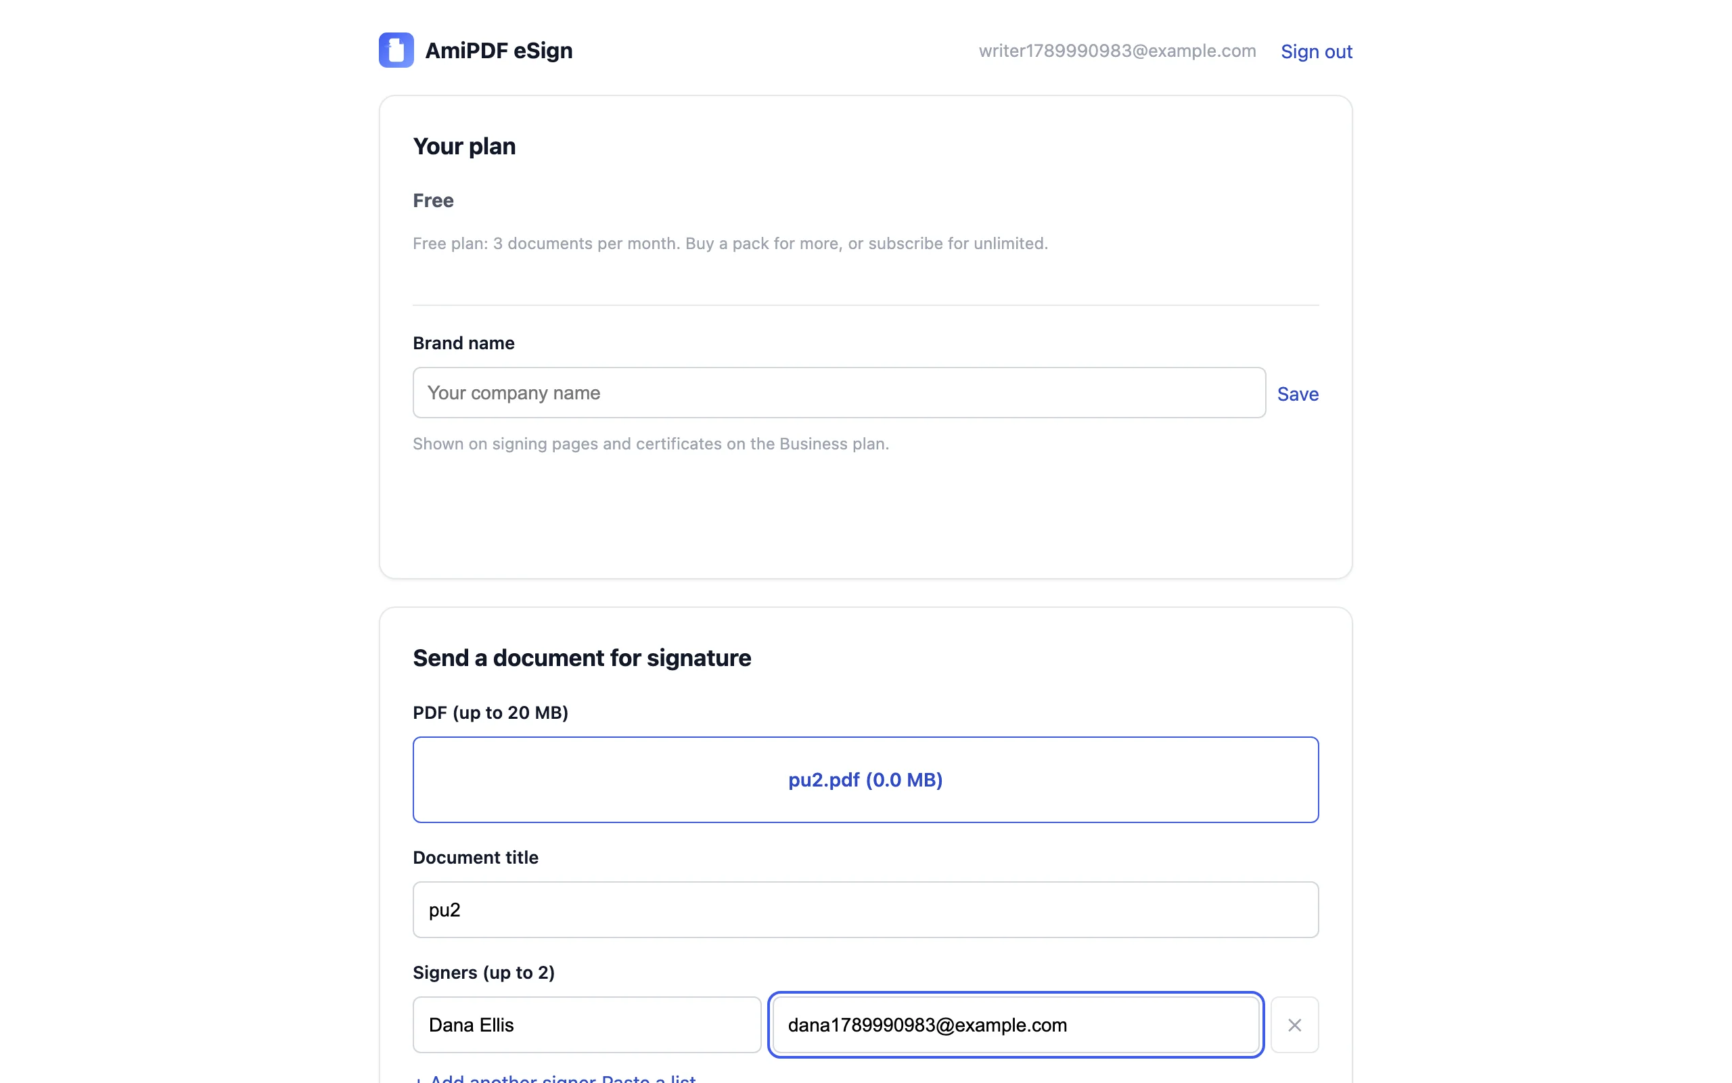Click the writer1789990983 account email
The height and width of the screenshot is (1083, 1732).
(1116, 51)
